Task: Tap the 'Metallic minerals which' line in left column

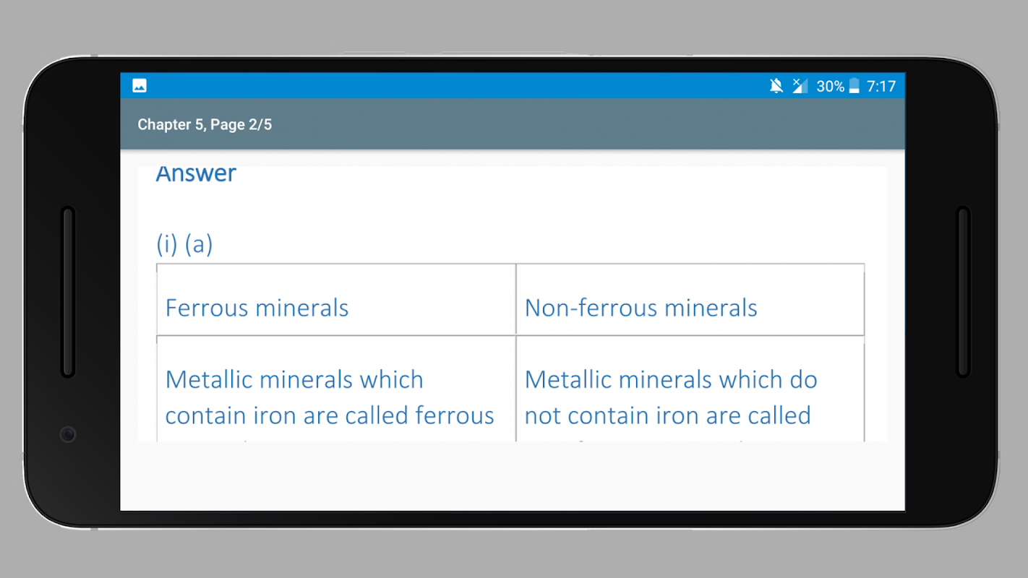Action: click(294, 379)
